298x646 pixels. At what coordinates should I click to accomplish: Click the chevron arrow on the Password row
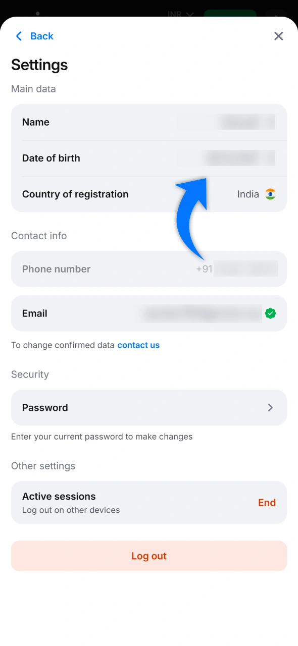click(270, 407)
